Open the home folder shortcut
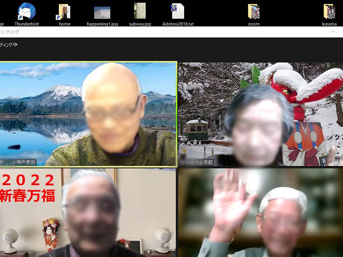This screenshot has width=343, height=257. click(x=64, y=12)
